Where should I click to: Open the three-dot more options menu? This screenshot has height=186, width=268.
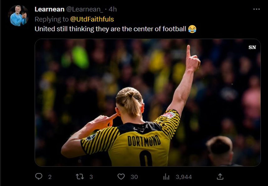click(256, 9)
